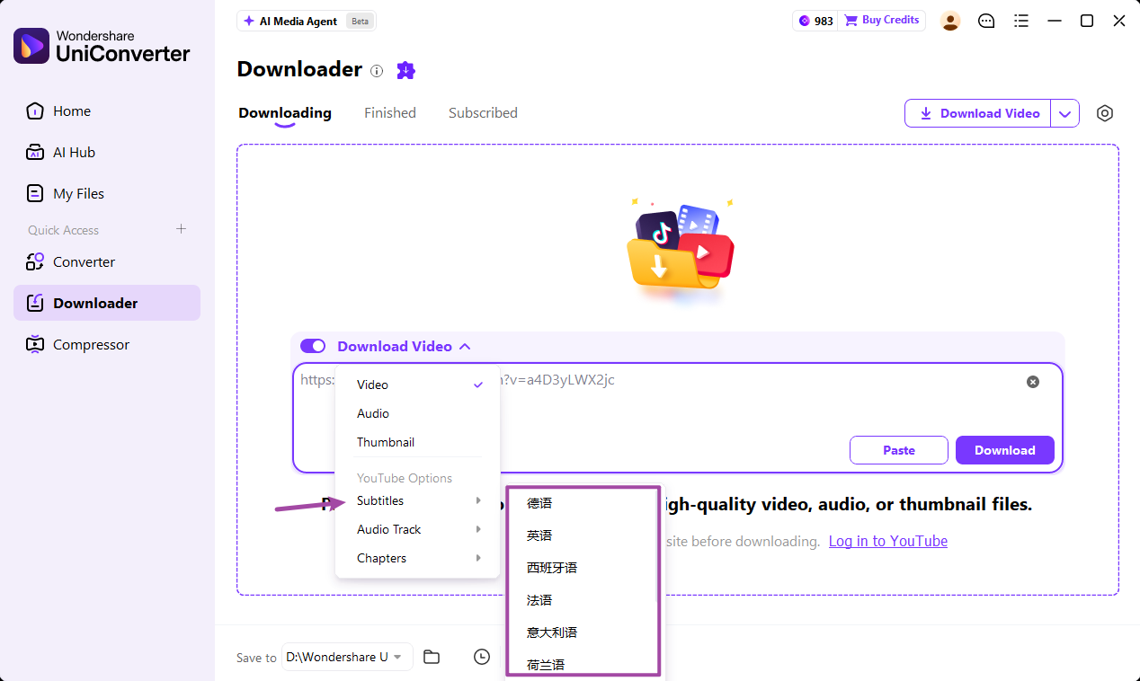The height and width of the screenshot is (681, 1140).
Task: Open downloader settings hexagon icon
Action: (1105, 113)
